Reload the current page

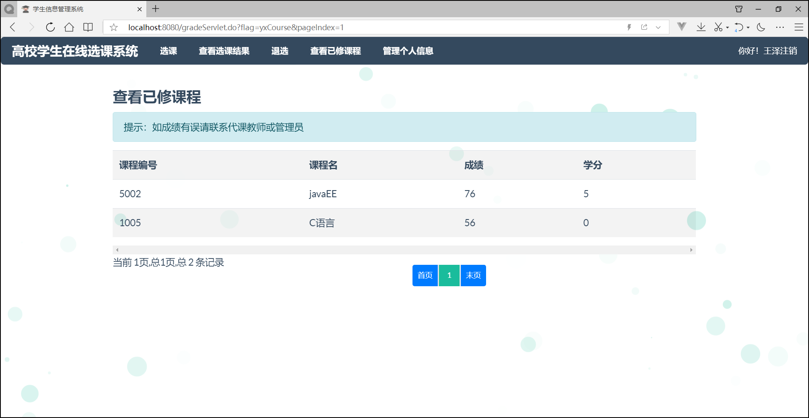(50, 27)
